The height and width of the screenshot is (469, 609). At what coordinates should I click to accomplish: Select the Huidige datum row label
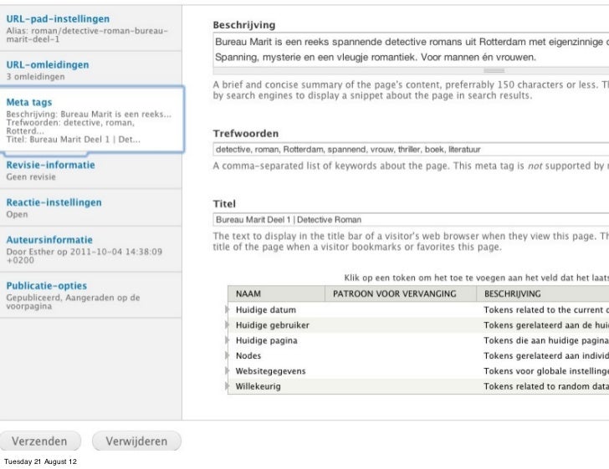click(266, 310)
